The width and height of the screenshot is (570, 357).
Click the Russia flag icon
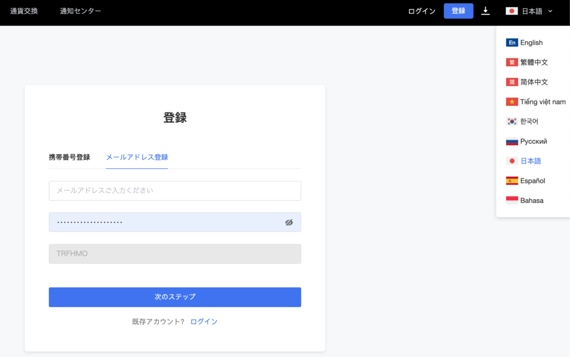(512, 141)
